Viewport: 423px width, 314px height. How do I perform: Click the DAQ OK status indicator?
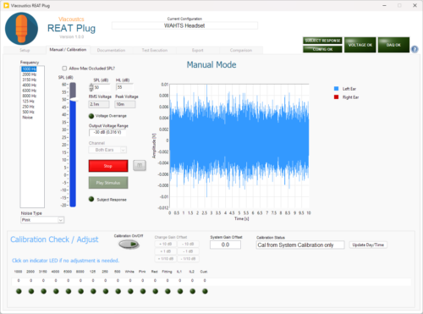(393, 45)
